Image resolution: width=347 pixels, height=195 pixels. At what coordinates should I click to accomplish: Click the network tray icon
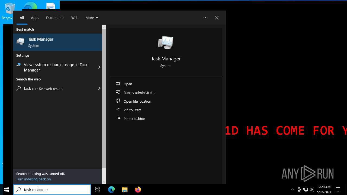(x=306, y=190)
